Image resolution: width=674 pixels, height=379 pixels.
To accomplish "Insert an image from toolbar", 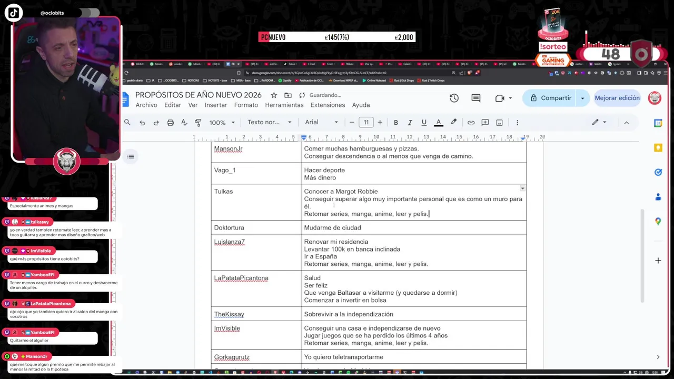I will 499,122.
